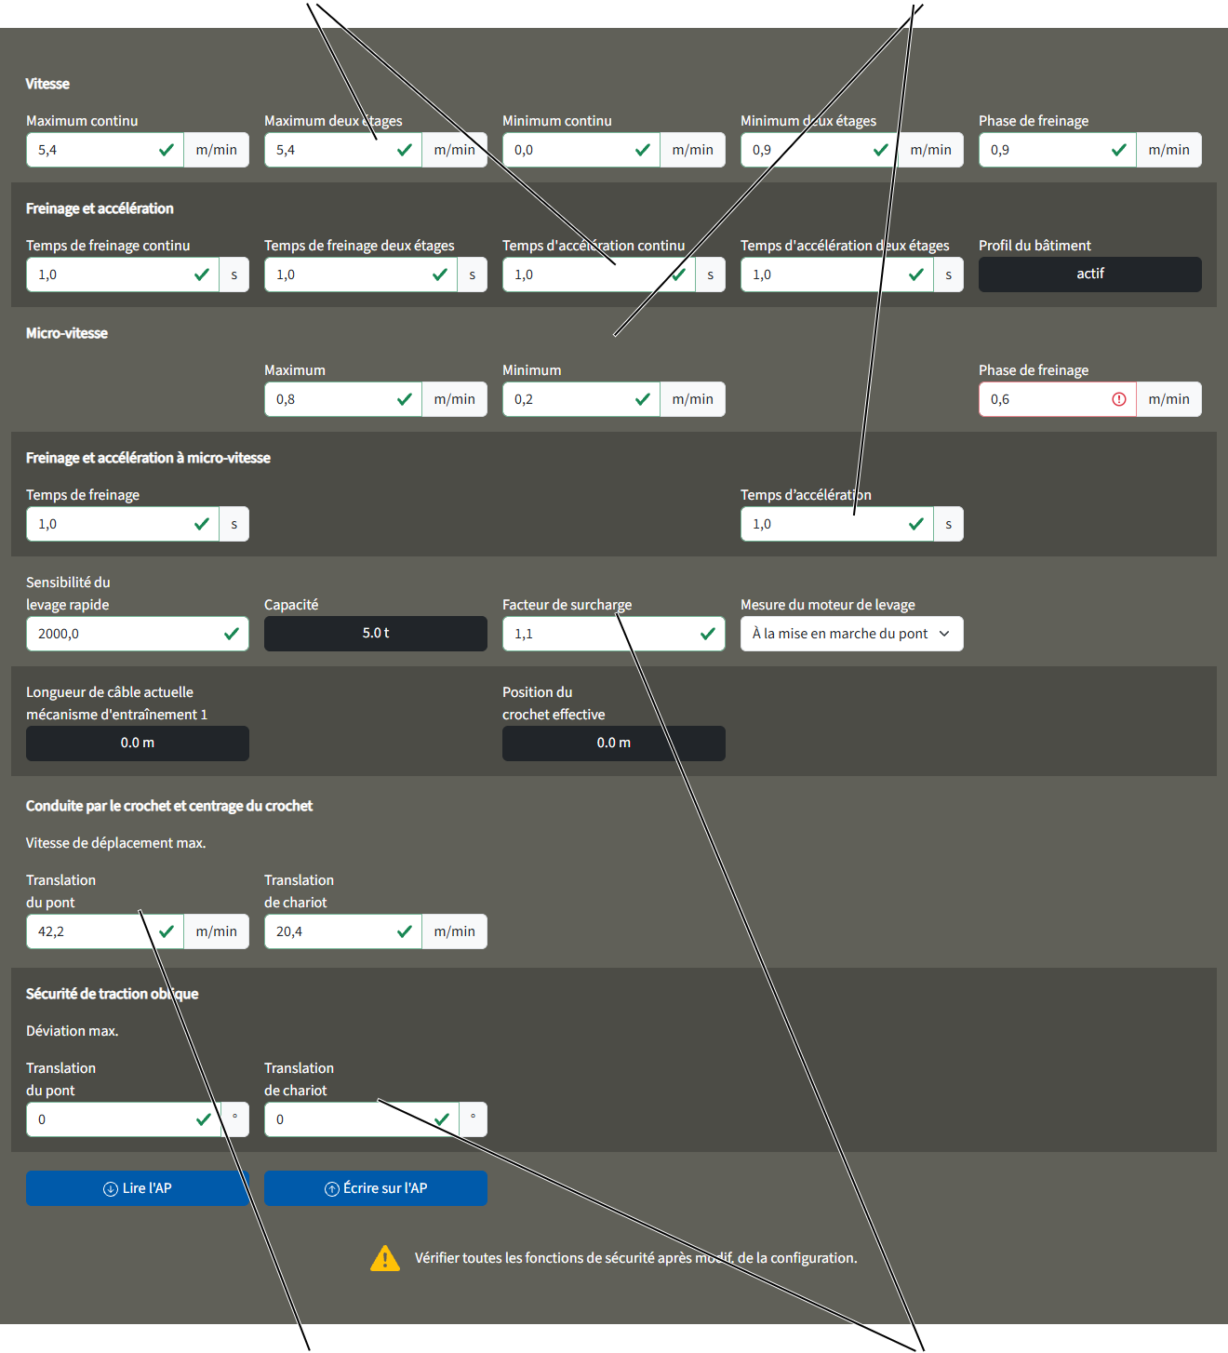This screenshot has width=1228, height=1353.
Task: Click the Translation de chariot speed field 20,4
Action: coord(343,931)
